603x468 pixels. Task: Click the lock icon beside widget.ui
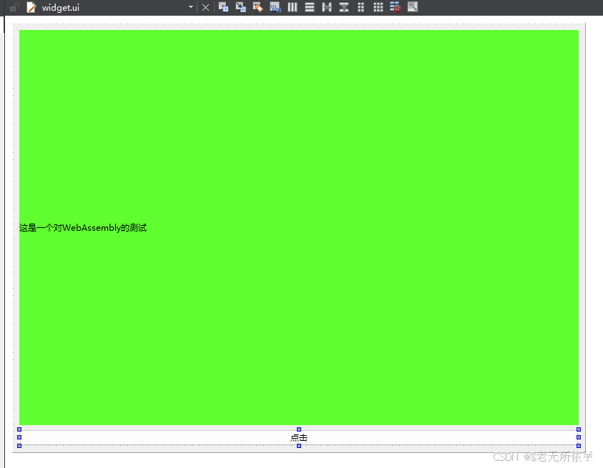[x=14, y=7]
